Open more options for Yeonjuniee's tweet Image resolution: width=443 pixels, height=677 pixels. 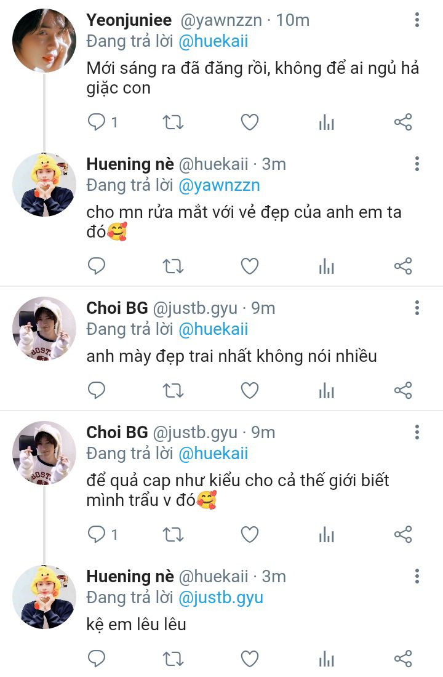click(417, 20)
